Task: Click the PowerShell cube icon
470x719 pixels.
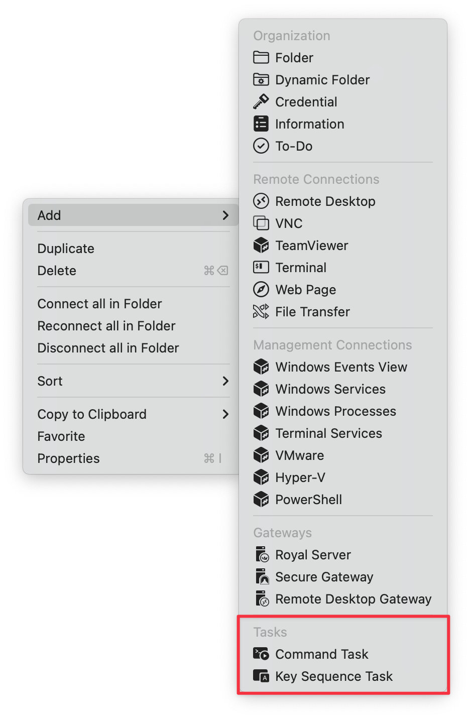Action: point(261,500)
